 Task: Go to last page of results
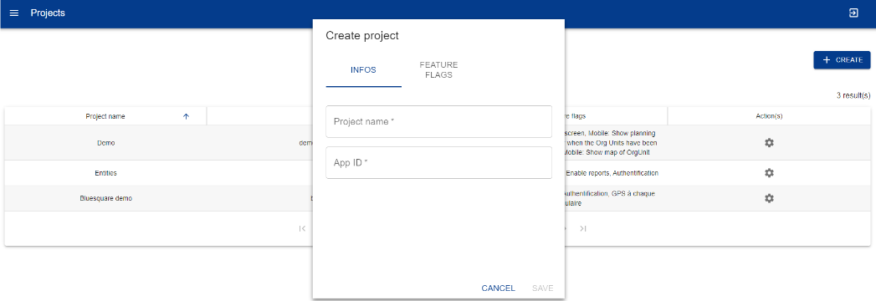pos(582,228)
